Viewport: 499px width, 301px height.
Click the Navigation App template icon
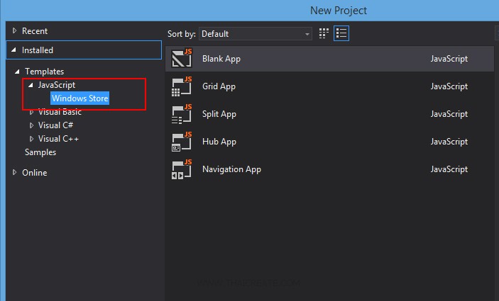(x=182, y=169)
